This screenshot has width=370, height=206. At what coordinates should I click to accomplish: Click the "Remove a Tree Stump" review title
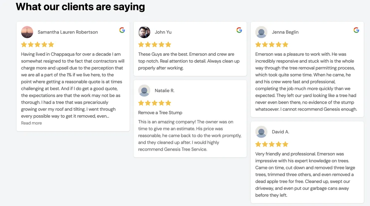coord(160,113)
